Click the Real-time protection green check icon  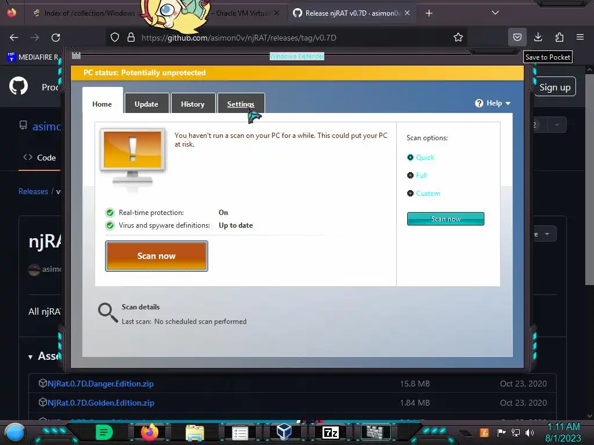[x=110, y=213]
